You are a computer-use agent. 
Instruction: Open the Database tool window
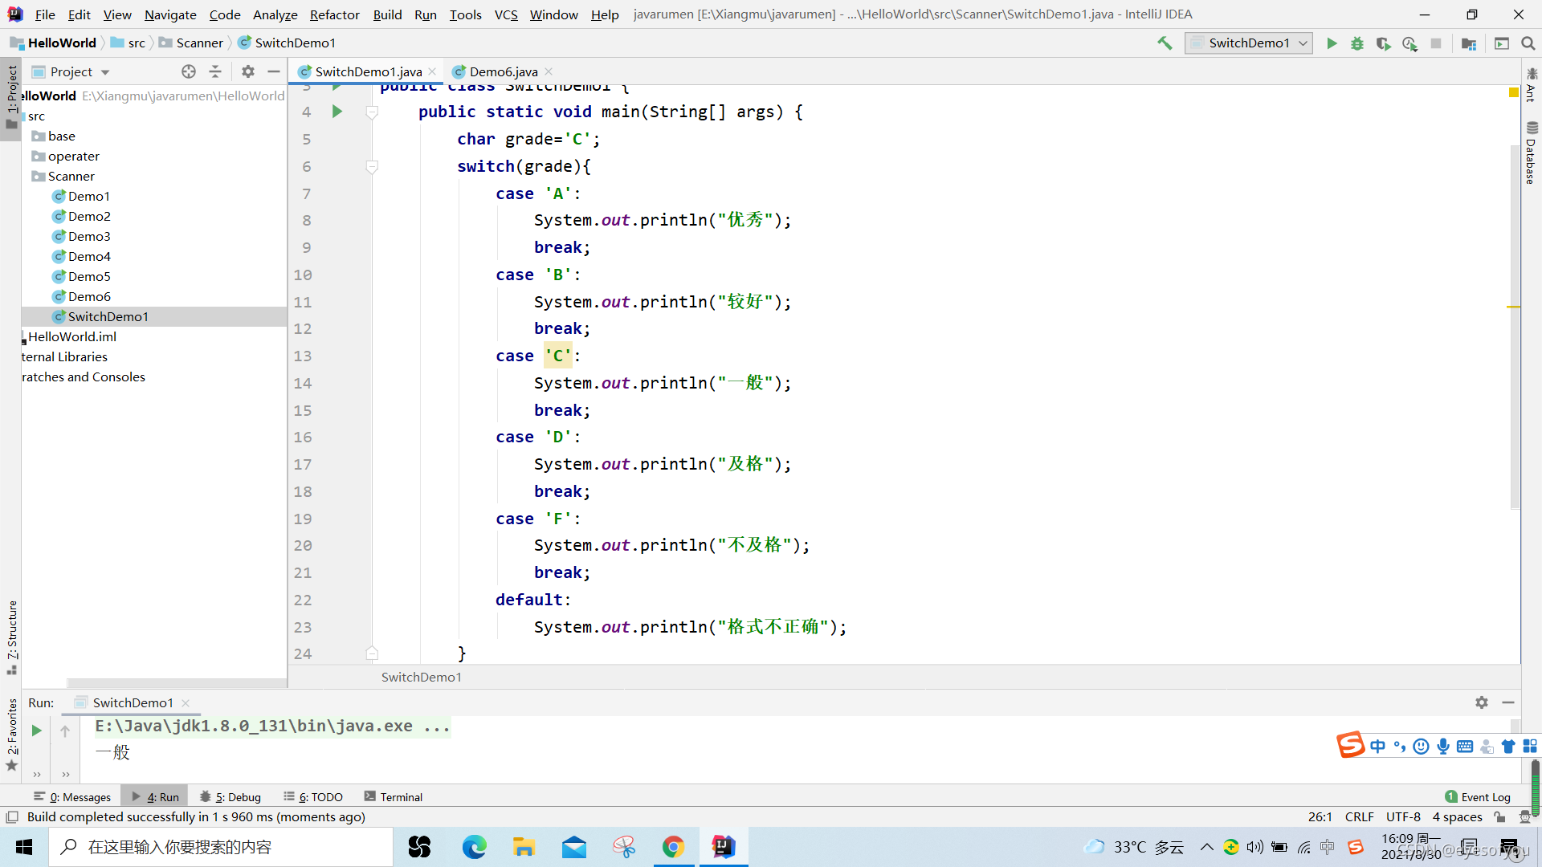(x=1532, y=153)
